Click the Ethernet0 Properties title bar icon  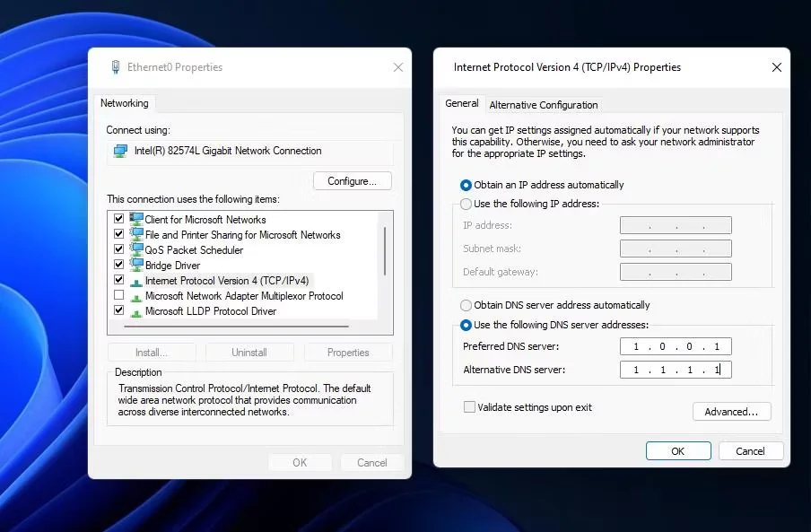115,66
